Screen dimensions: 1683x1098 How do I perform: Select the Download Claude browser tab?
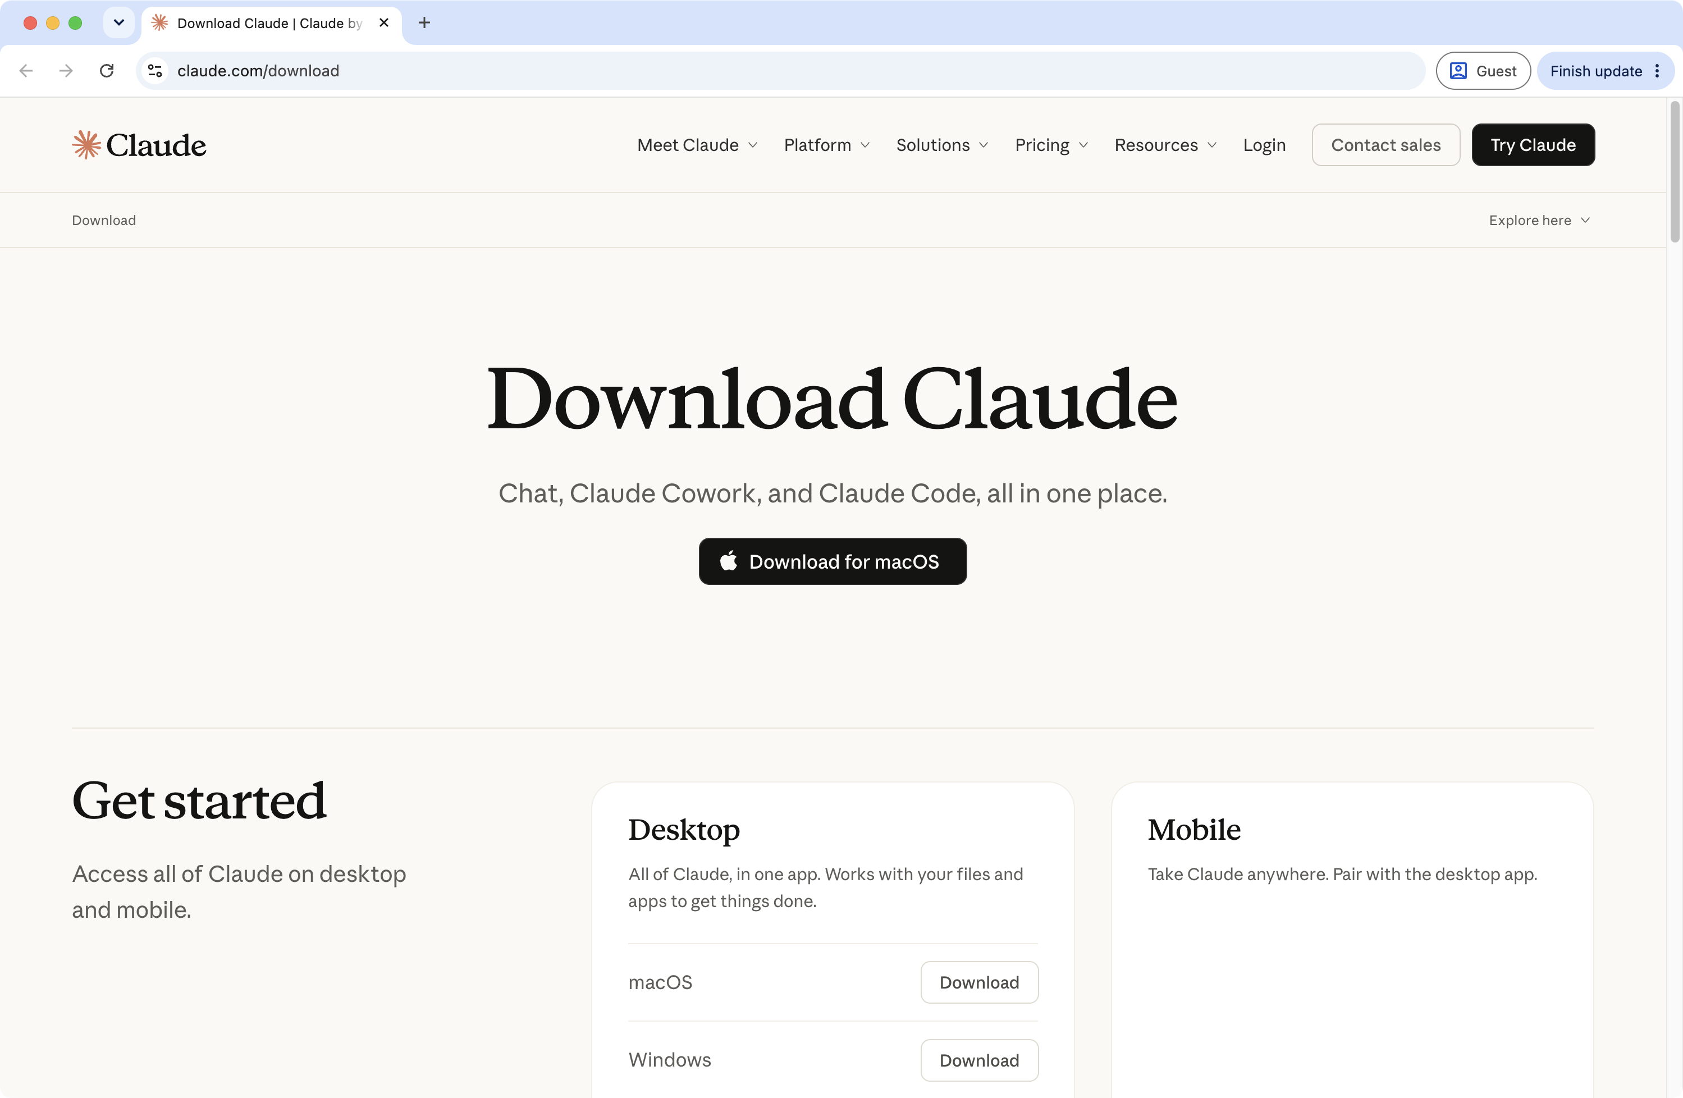[272, 24]
